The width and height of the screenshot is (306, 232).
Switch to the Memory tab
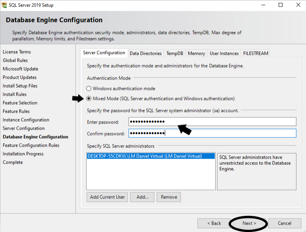(x=196, y=53)
